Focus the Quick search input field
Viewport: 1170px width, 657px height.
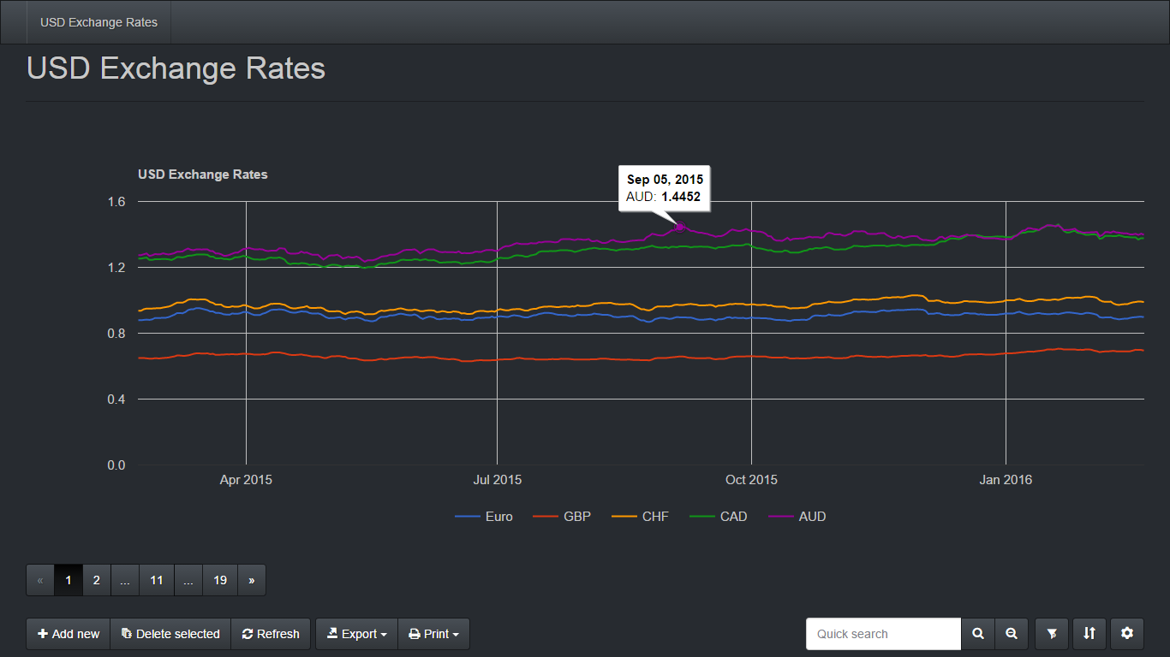883,634
